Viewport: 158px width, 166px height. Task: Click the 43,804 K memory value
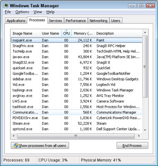click(85, 57)
